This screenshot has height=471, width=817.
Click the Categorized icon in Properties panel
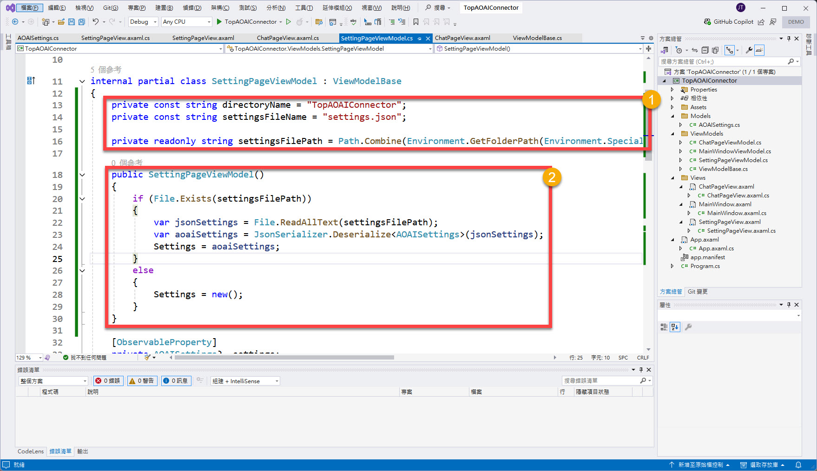pyautogui.click(x=664, y=327)
